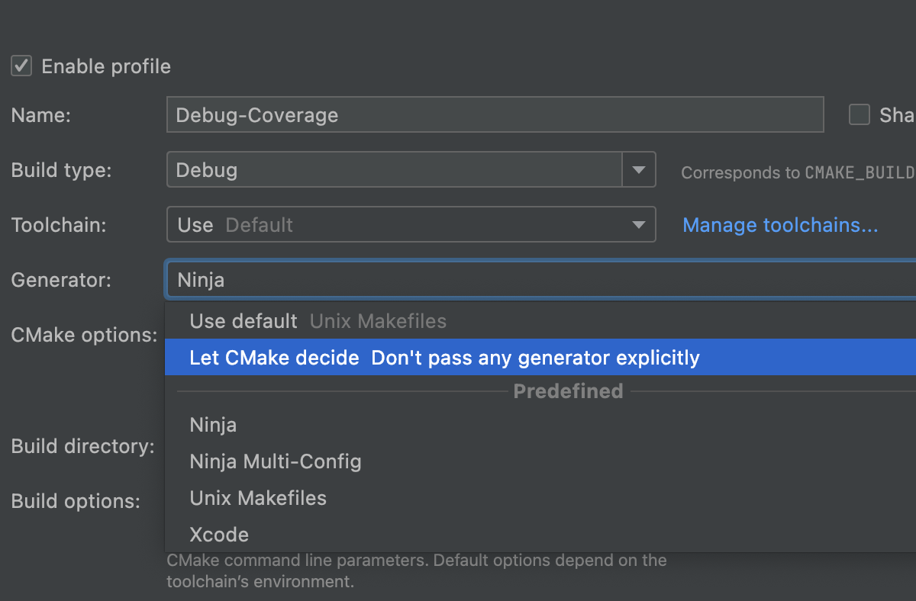Click the Generator: field label
This screenshot has height=601, width=916.
pos(61,280)
